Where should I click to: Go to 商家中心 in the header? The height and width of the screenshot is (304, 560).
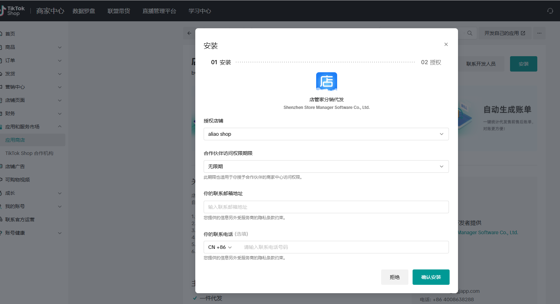[50, 11]
